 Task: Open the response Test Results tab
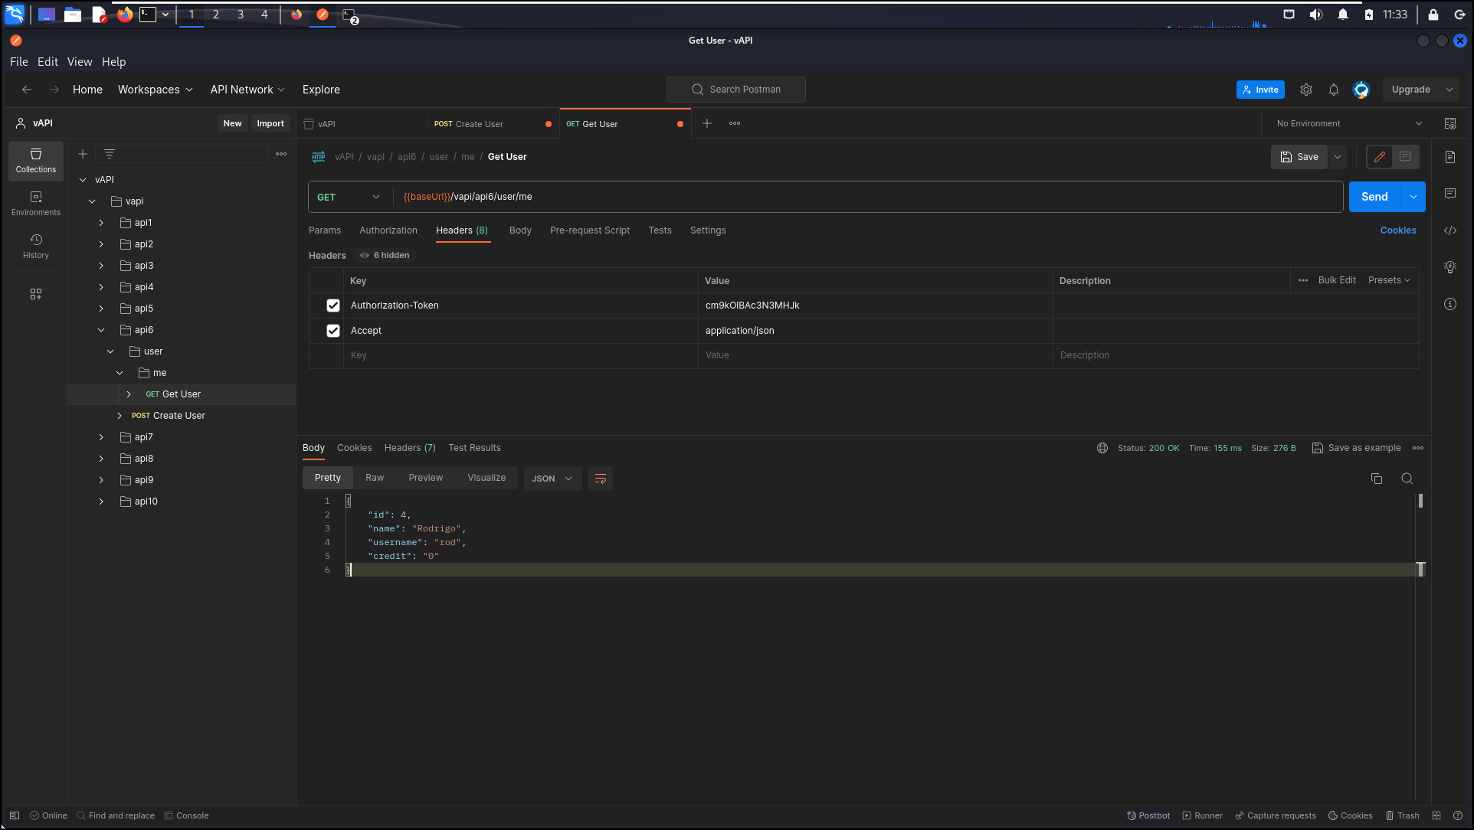[475, 448]
